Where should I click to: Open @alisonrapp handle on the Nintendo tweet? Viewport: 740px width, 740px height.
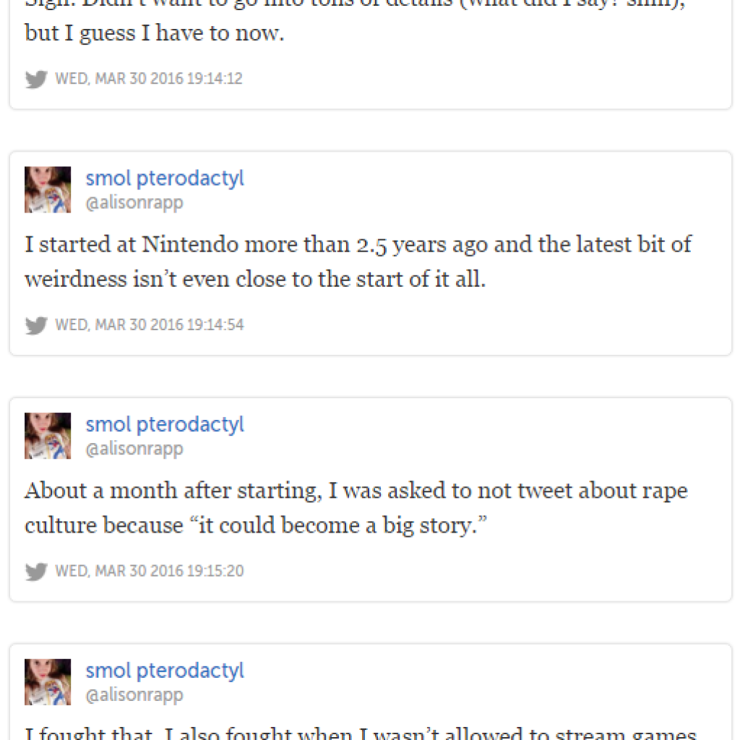(x=134, y=203)
